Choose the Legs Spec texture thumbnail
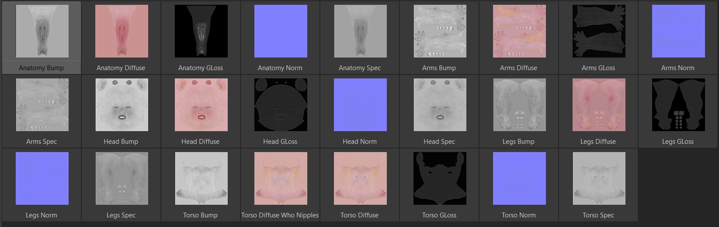Image resolution: width=719 pixels, height=227 pixels. [x=122, y=179]
